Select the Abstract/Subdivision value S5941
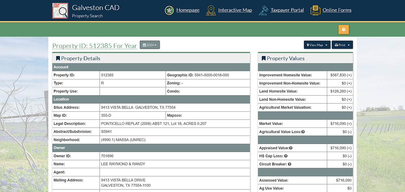405x192 pixels. (x=107, y=131)
